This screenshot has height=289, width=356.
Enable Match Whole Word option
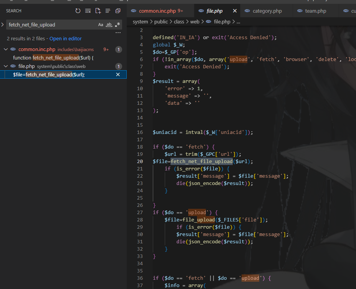click(109, 25)
